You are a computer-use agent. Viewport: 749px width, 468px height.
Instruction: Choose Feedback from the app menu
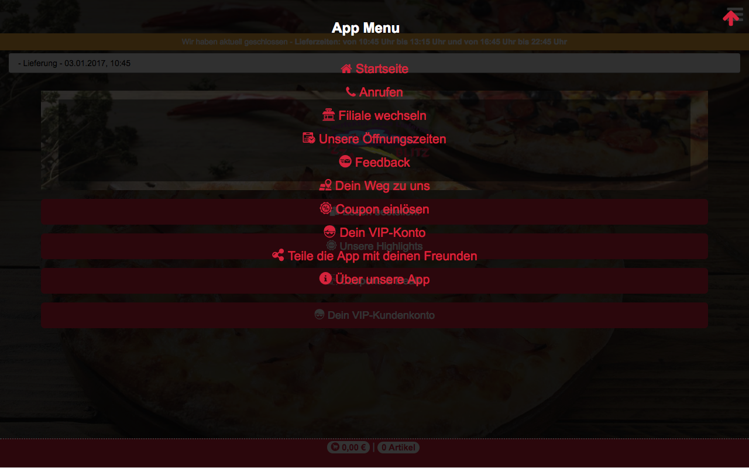pyautogui.click(x=374, y=162)
